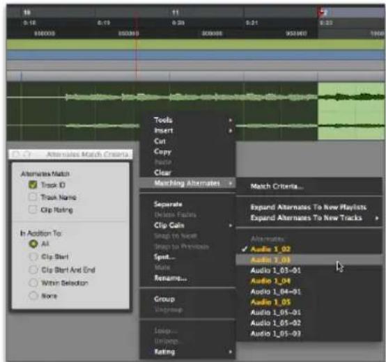
Task: Expand the Rating submenu
Action: 187,352
